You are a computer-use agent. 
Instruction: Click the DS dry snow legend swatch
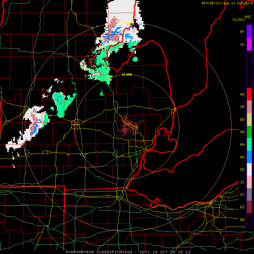[x=249, y=169]
